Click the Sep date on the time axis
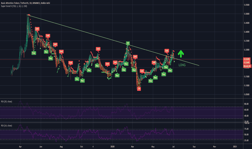The width and height of the screenshot is (252, 149). point(194,147)
